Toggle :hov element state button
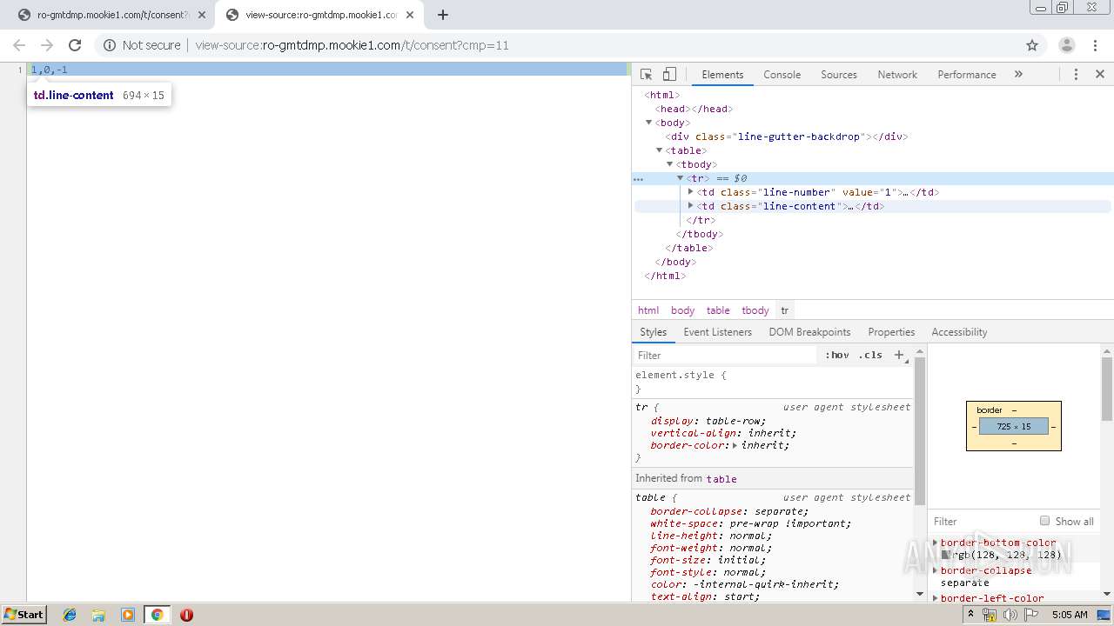The image size is (1114, 626). [x=837, y=355]
